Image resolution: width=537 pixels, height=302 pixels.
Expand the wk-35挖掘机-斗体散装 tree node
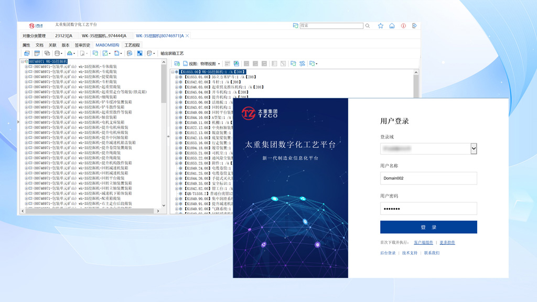coord(26,67)
